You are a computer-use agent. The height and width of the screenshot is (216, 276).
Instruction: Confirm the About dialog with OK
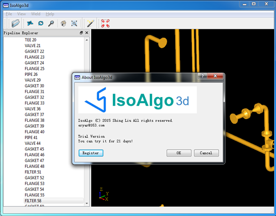[x=179, y=153]
